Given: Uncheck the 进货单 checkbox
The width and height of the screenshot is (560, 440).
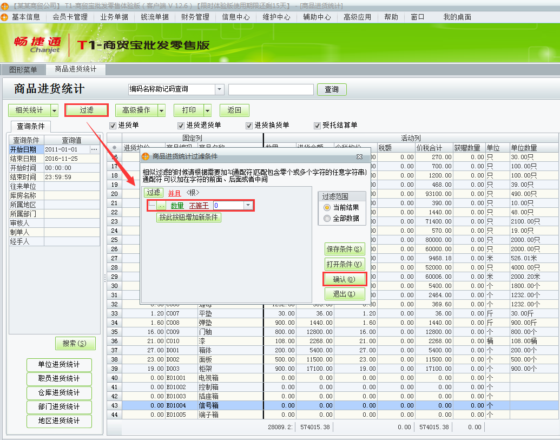Looking at the screenshot, I should pos(112,126).
